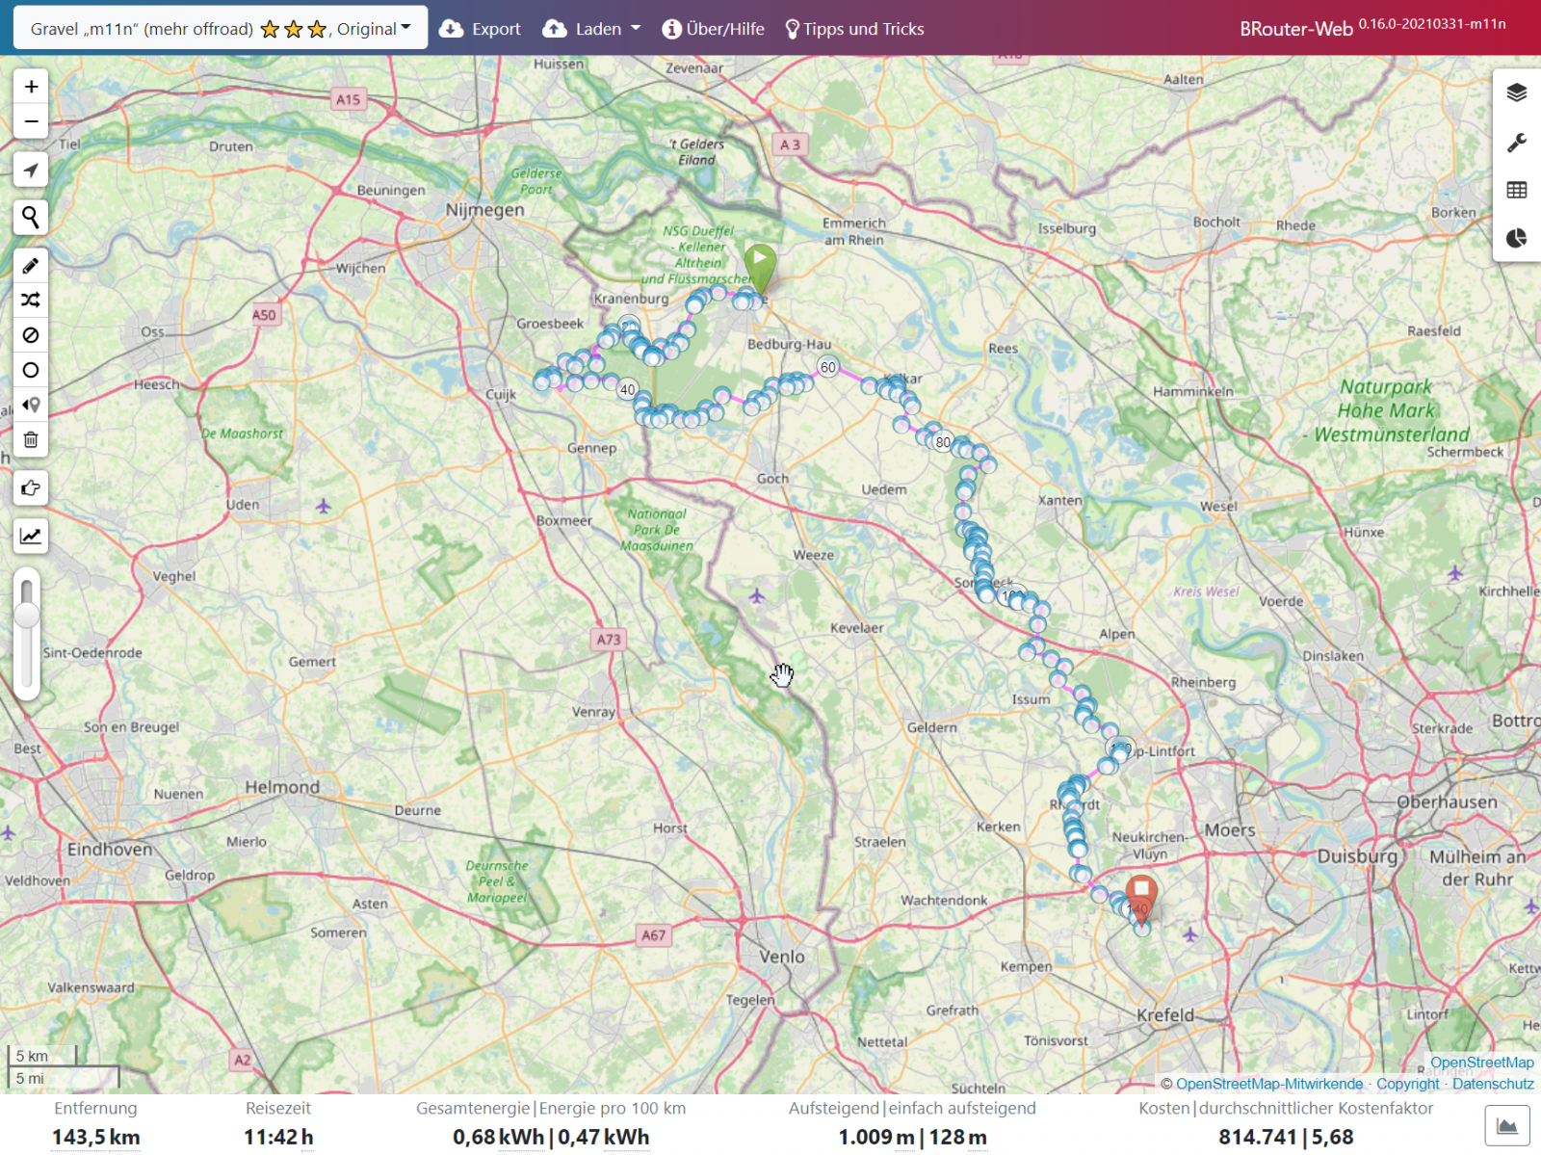Open the Datenschutz link
Screen dimensions: 1541x1155
[x=1493, y=1084]
